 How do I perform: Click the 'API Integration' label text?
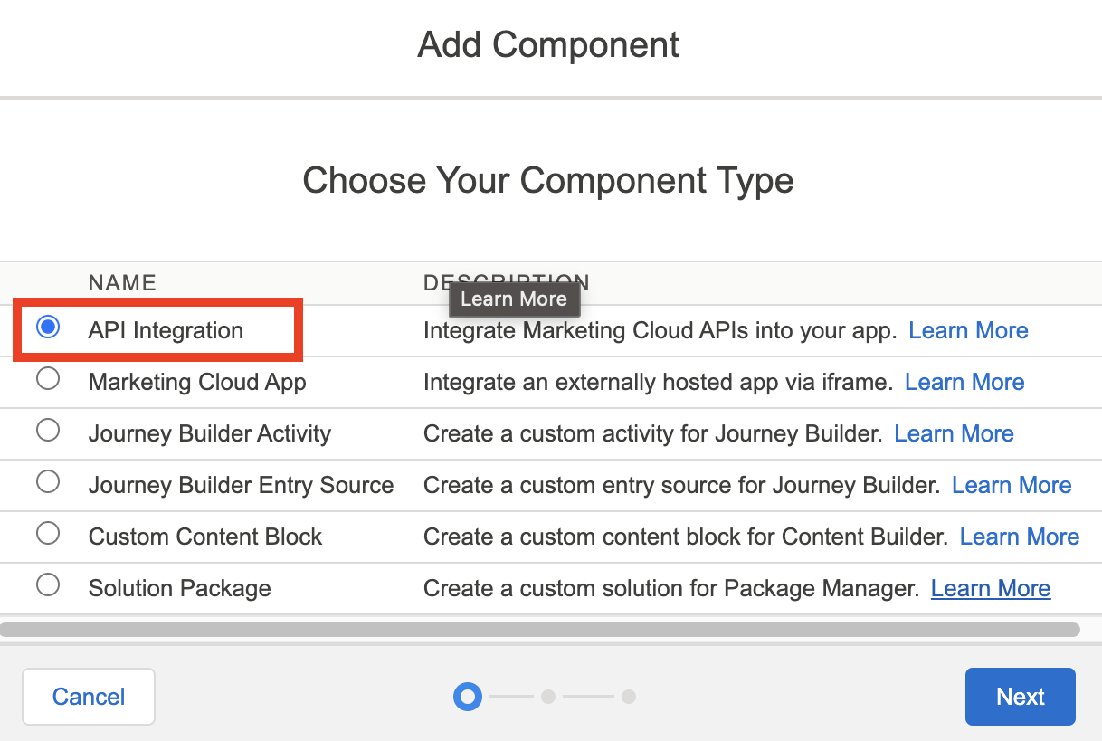[166, 330]
